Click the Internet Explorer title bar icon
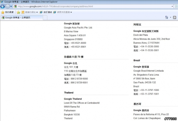Screen dimensions: 178x121 point(2,2)
